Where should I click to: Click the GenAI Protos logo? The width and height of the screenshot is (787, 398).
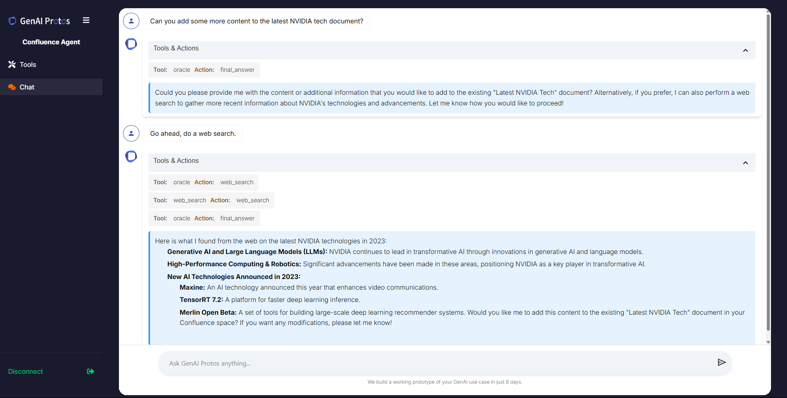(39, 21)
